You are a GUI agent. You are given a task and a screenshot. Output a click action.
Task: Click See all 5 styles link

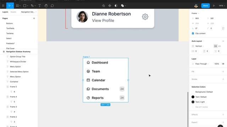201,107
